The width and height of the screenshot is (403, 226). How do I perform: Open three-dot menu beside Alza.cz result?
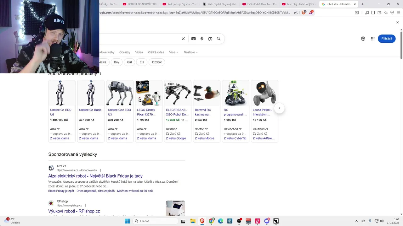100,170
